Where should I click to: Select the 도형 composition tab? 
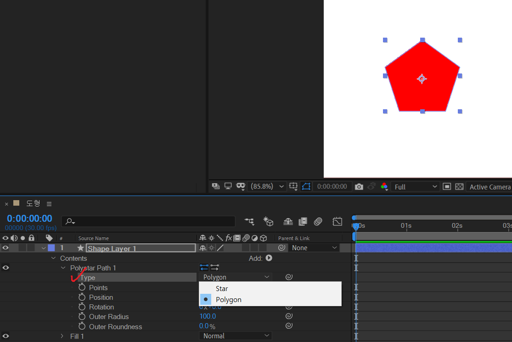click(33, 203)
